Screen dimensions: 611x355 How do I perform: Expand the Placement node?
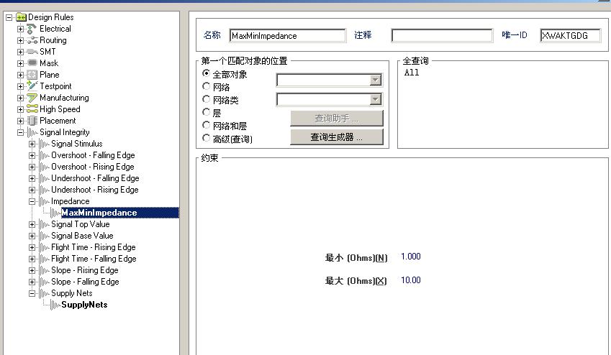[x=21, y=121]
